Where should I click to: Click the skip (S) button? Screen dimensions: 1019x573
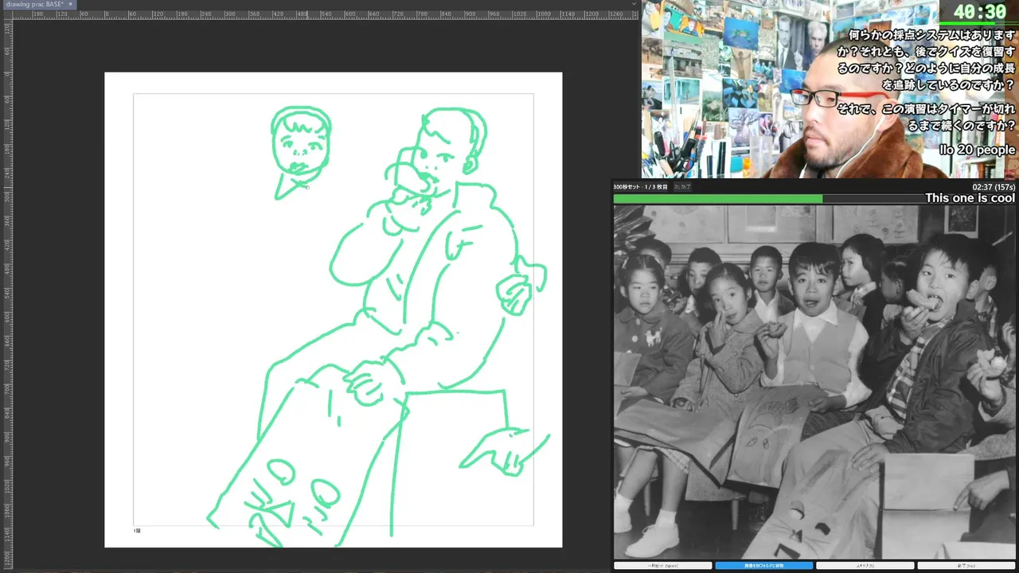click(865, 566)
